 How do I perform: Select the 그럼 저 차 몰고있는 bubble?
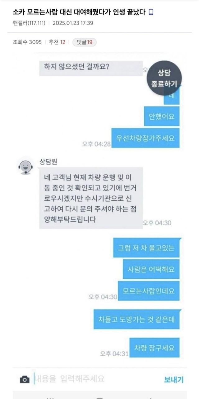(146, 248)
